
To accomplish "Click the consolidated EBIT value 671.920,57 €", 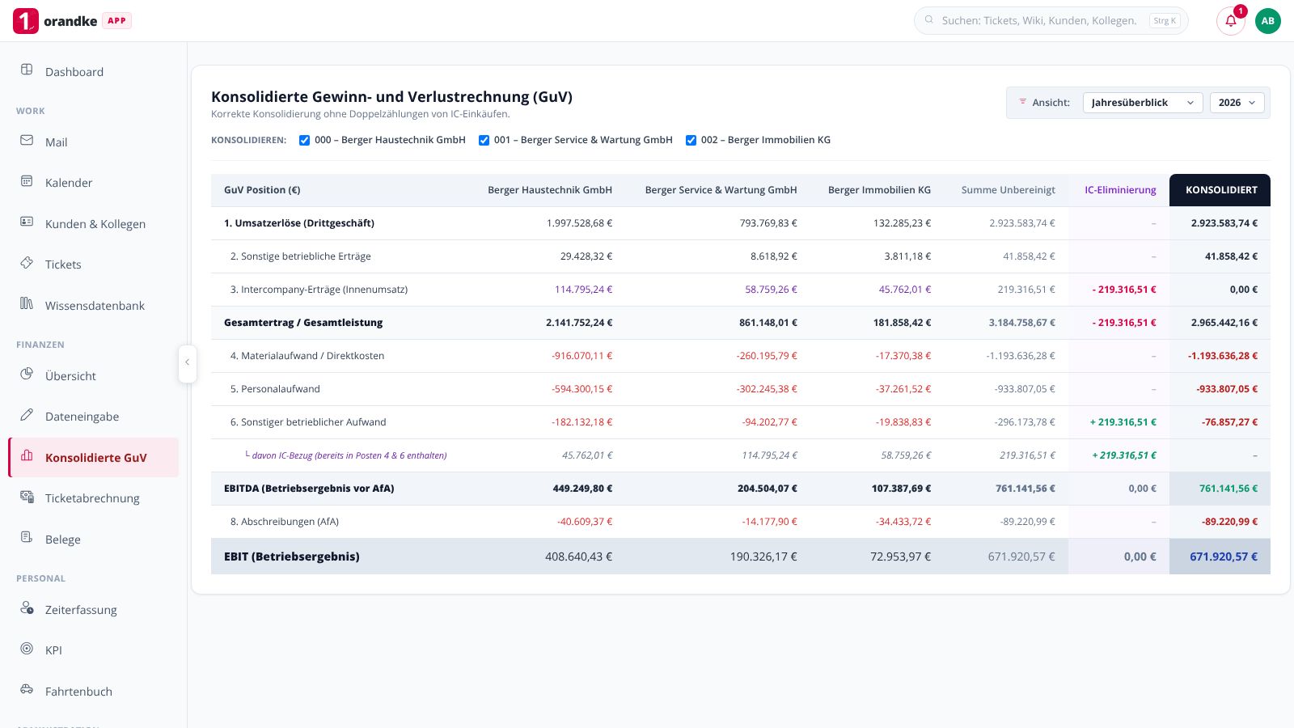I will (1224, 557).
